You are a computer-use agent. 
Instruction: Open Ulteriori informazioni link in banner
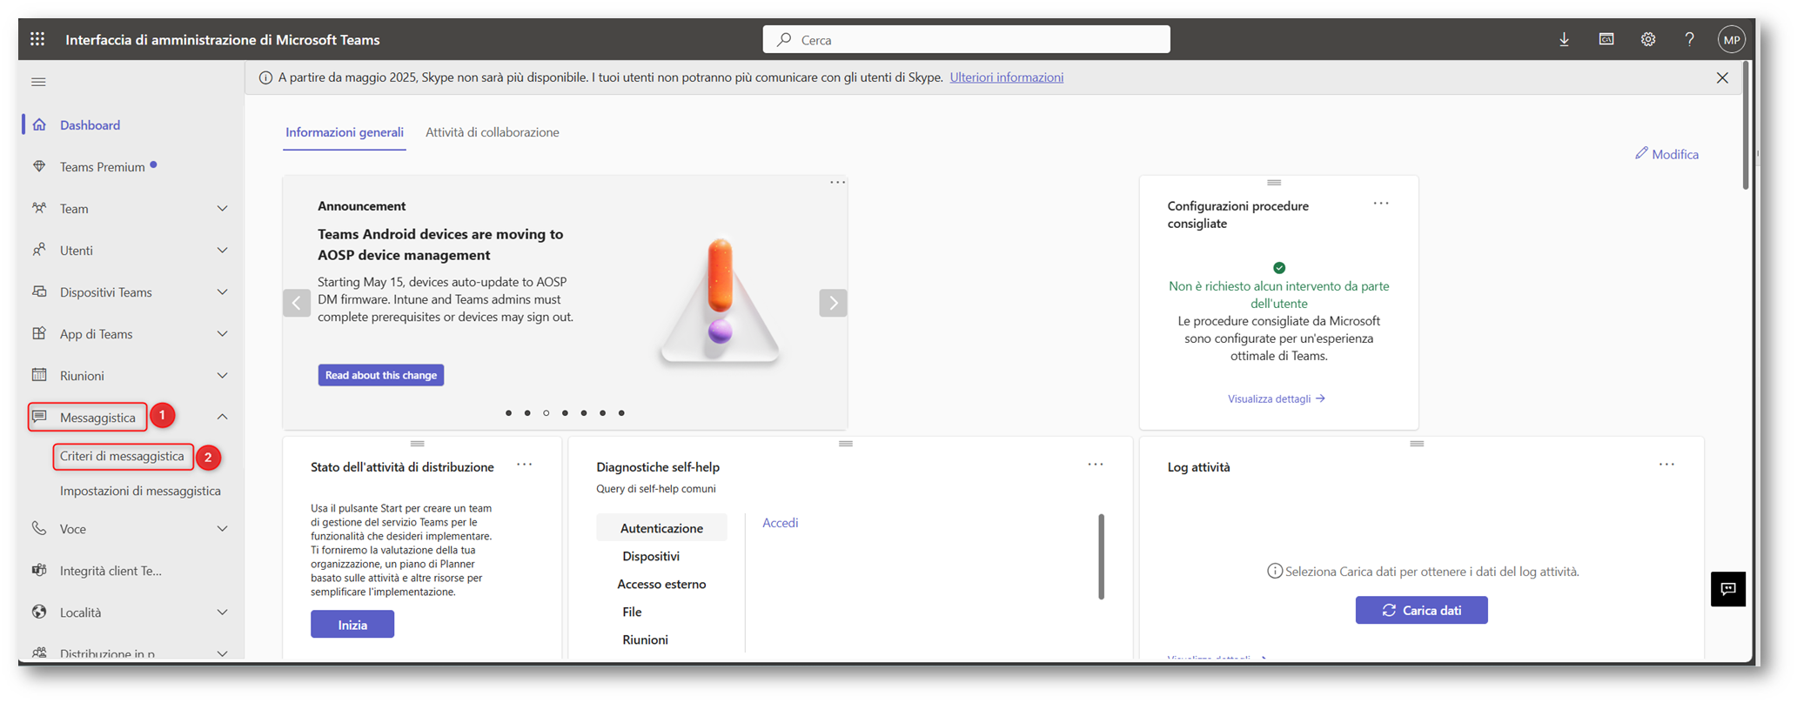pos(1006,77)
